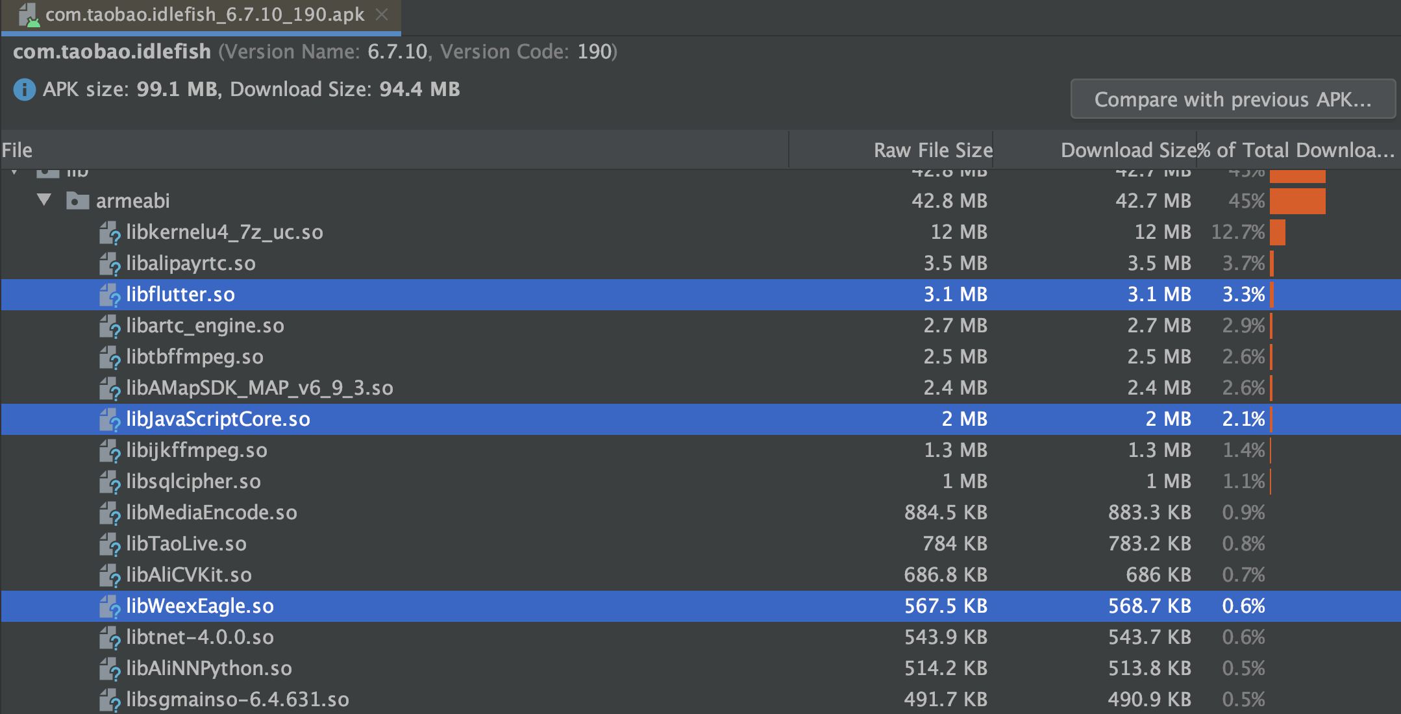Click the libflutter.so file icon
The width and height of the screenshot is (1401, 714).
(110, 295)
